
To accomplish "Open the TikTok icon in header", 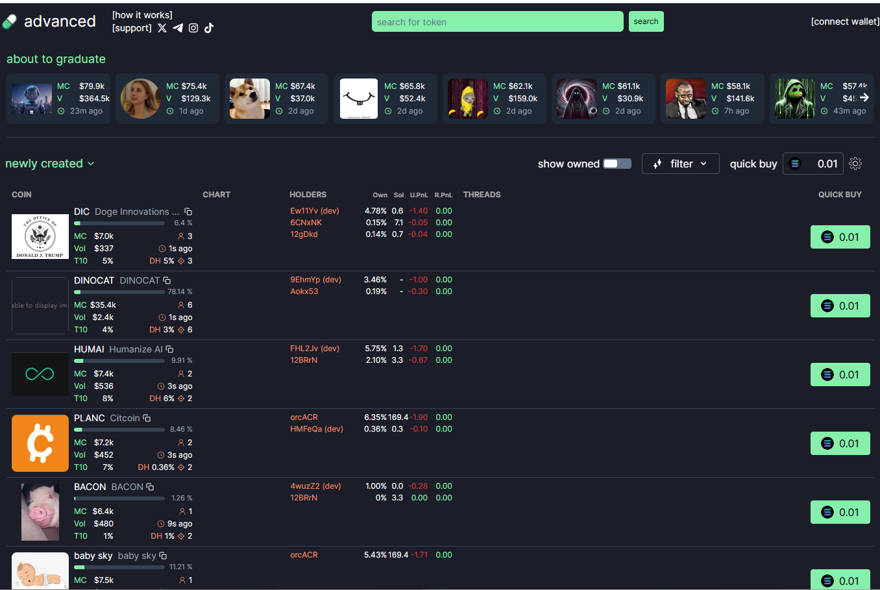I will pos(209,28).
